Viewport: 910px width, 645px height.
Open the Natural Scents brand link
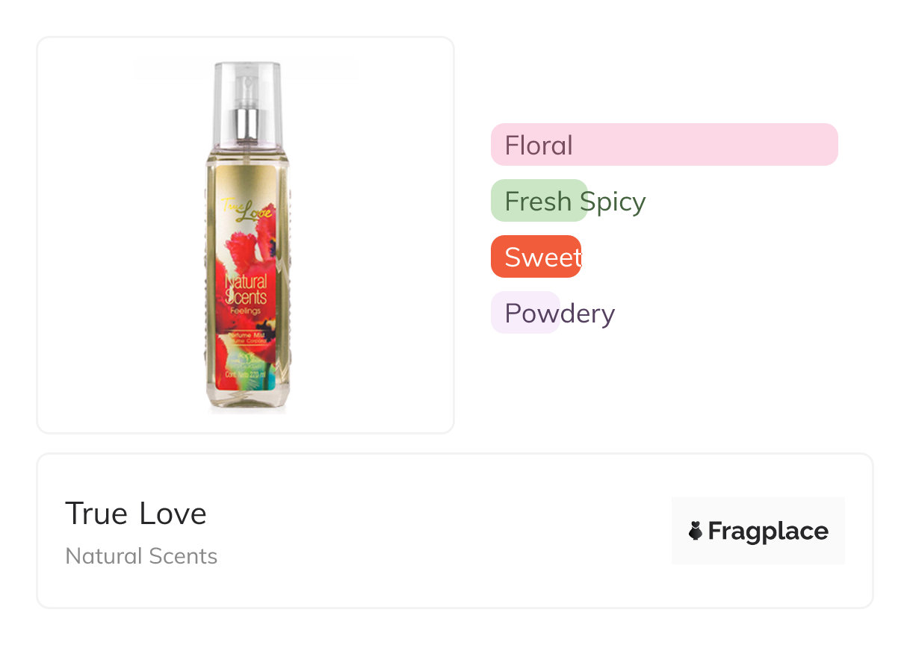pos(141,556)
